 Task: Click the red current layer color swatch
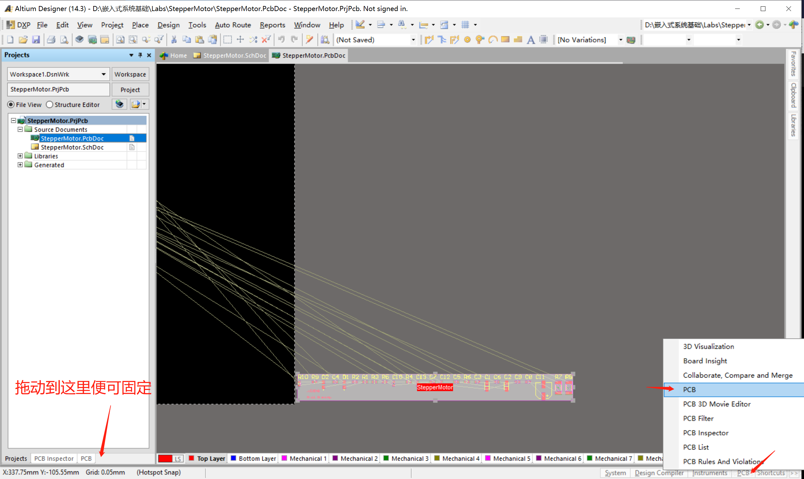coord(165,459)
